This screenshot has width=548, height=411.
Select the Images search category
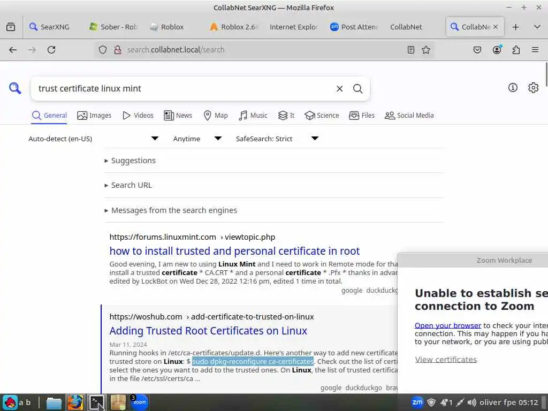(94, 116)
